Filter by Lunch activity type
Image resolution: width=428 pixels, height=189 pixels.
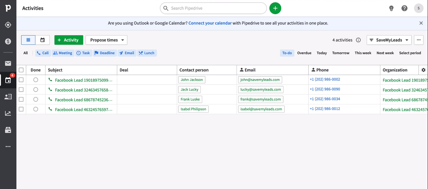147,53
